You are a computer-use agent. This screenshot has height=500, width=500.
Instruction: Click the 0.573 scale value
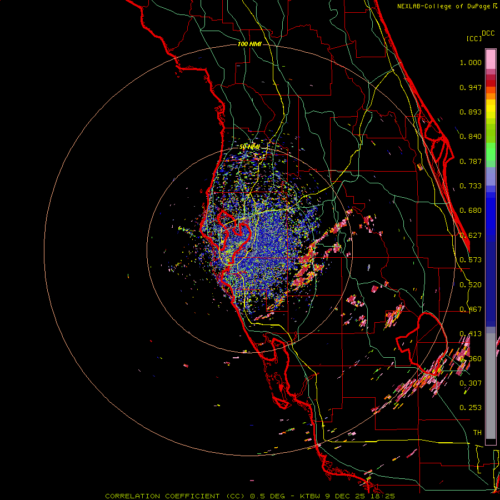(471, 260)
